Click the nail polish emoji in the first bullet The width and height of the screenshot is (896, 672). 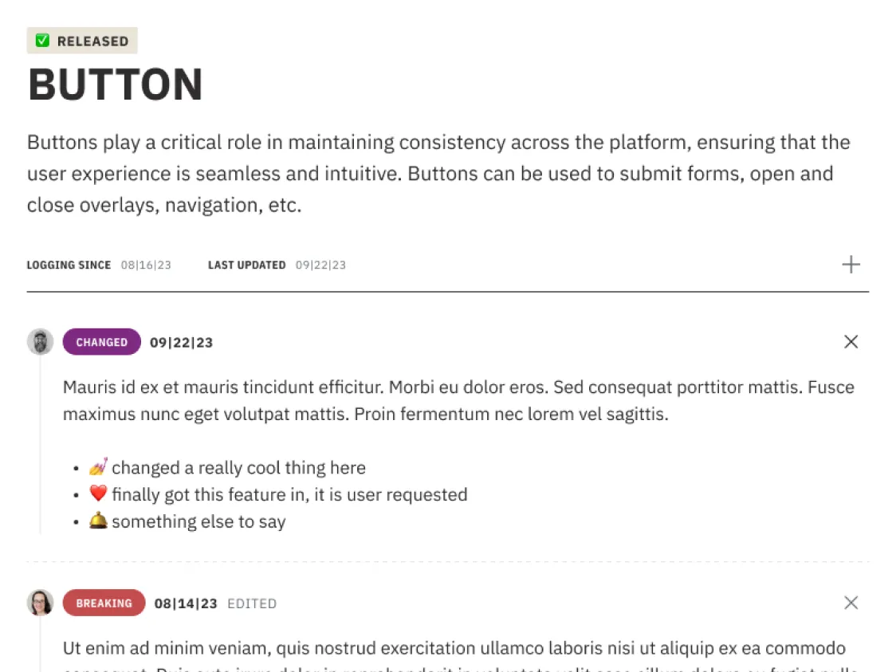click(x=98, y=467)
